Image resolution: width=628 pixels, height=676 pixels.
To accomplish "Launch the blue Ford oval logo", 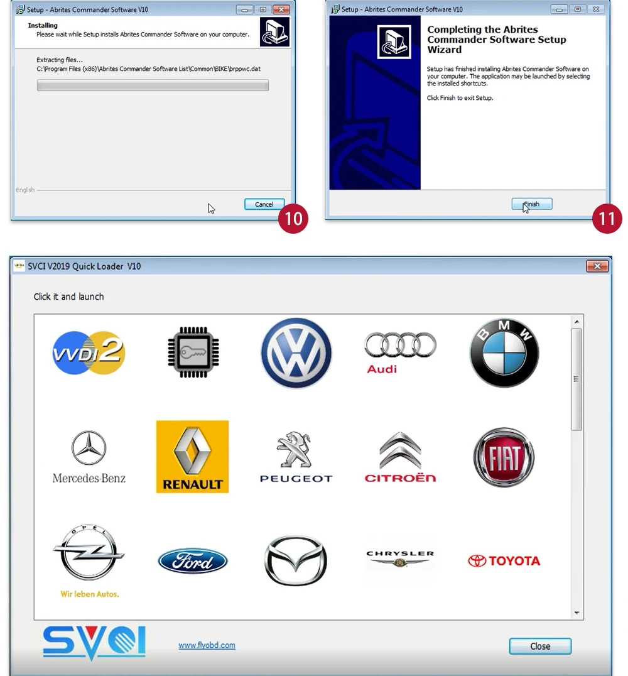I will [x=193, y=561].
